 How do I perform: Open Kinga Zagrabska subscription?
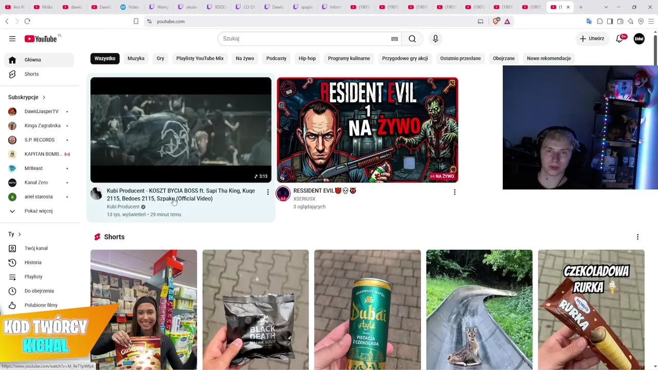(39, 125)
